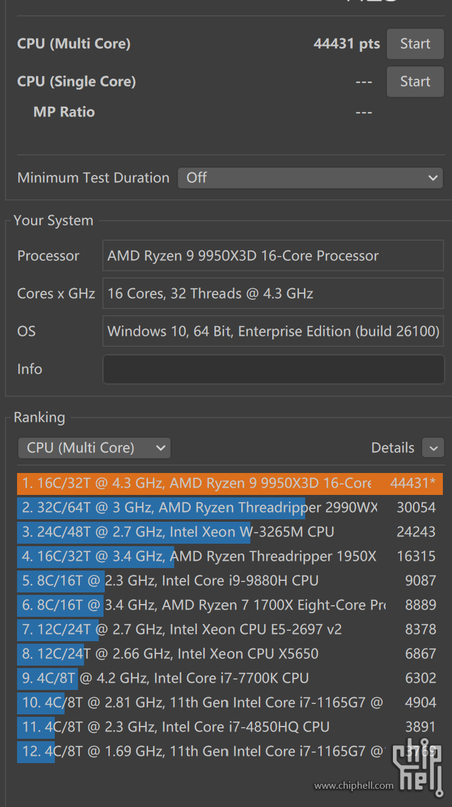Screen dimensions: 452x807
Task: Select the Xeon W-3265M ranking row
Action: click(230, 532)
